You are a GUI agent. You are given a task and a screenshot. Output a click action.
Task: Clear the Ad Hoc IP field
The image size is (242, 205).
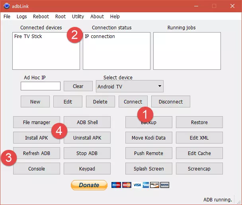pyautogui.click(x=78, y=86)
